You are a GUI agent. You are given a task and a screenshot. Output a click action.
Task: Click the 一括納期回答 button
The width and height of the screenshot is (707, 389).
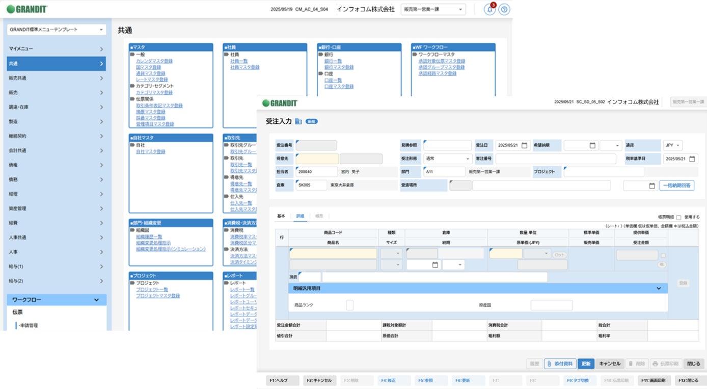pos(677,186)
